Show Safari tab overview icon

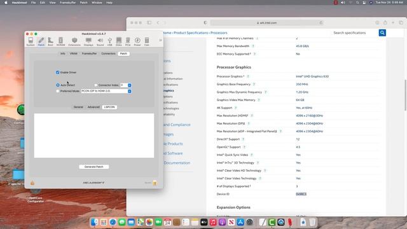(x=401, y=23)
